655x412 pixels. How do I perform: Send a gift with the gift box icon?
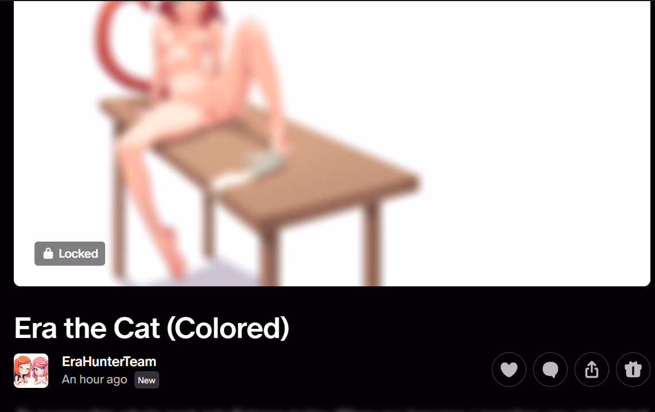coord(633,370)
